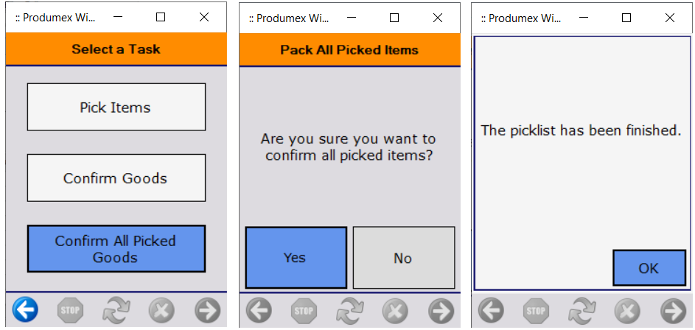
Task: Click back arrow in Pack All Picked Items window
Action: [259, 310]
